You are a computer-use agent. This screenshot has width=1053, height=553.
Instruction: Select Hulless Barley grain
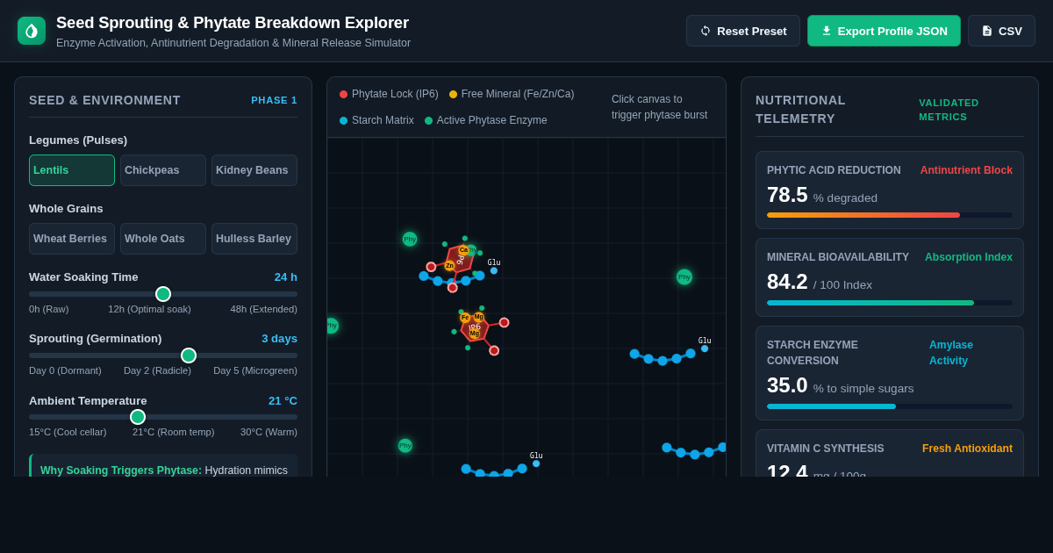(254, 239)
